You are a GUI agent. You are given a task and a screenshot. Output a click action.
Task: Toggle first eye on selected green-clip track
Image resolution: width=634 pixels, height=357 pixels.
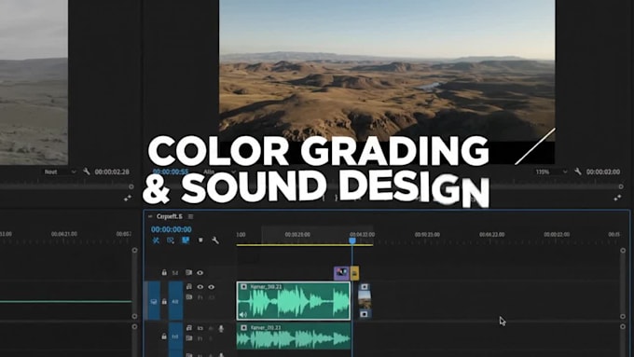pyautogui.click(x=200, y=287)
